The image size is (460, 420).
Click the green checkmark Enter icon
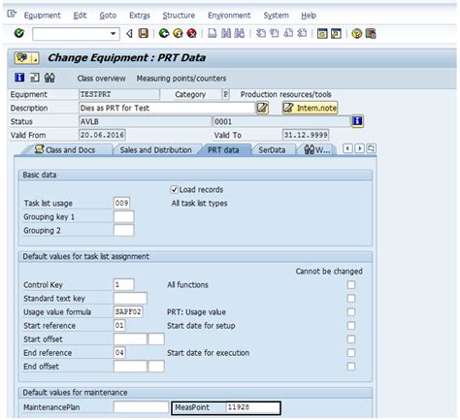click(19, 33)
